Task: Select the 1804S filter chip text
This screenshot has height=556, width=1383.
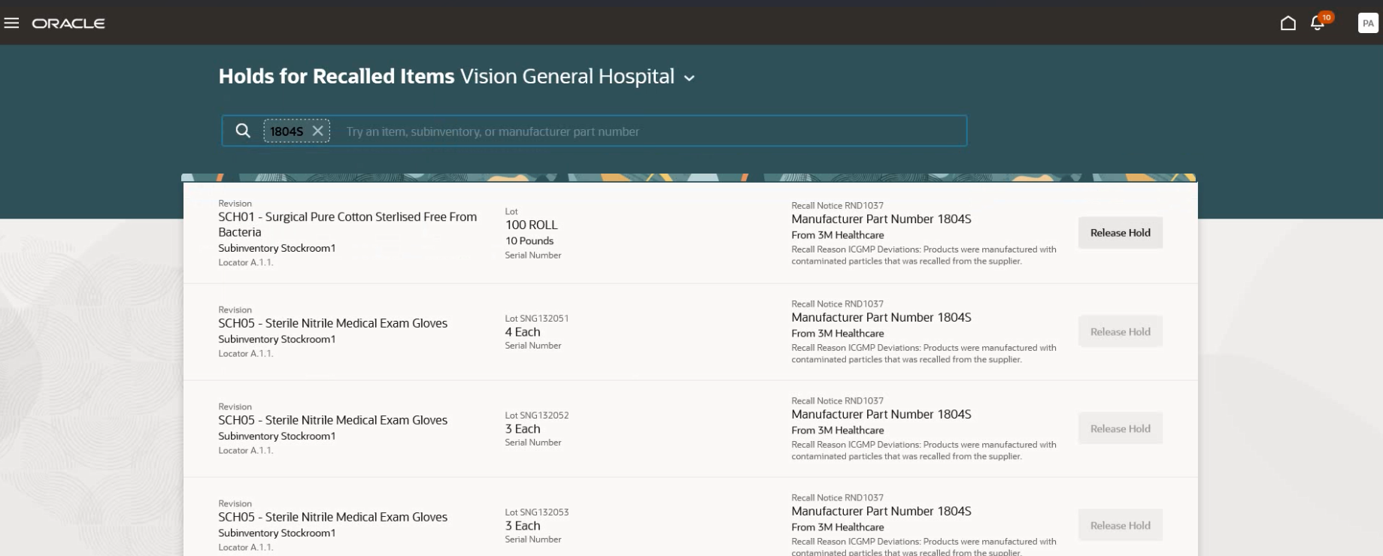Action: click(x=287, y=131)
